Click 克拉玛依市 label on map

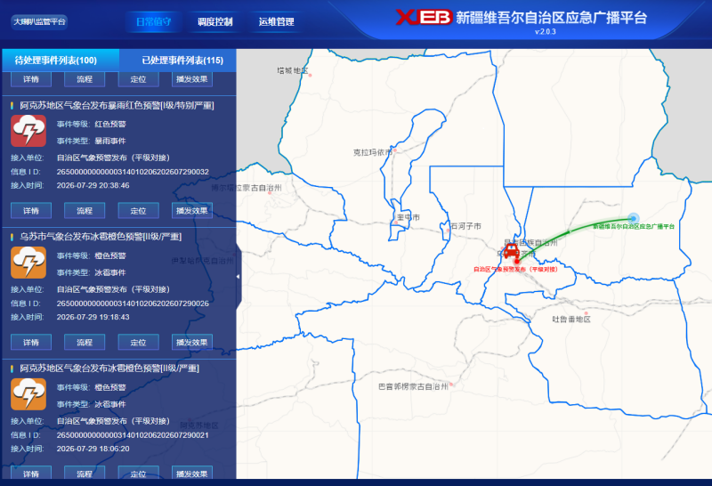tap(372, 152)
